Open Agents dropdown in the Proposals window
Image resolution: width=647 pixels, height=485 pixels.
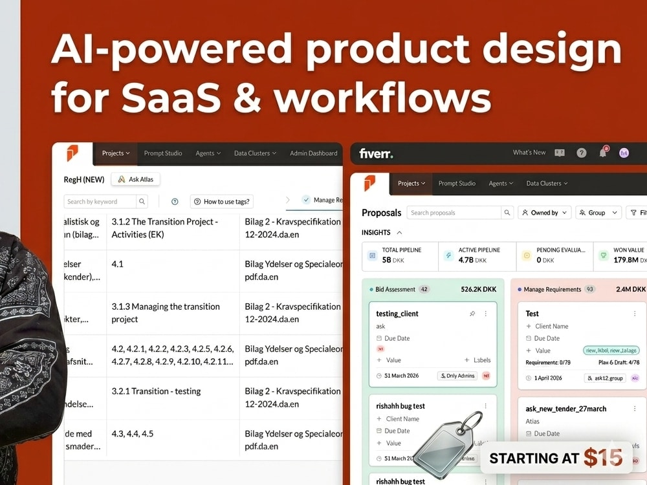[501, 184]
